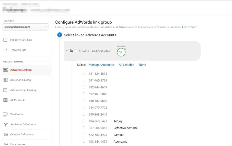This screenshot has height=146, width=232.
Task: Check the Abone.me account box
Action: click(84, 141)
